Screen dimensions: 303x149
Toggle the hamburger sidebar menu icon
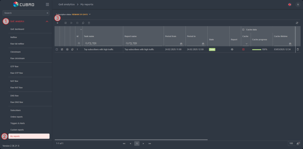47,4
